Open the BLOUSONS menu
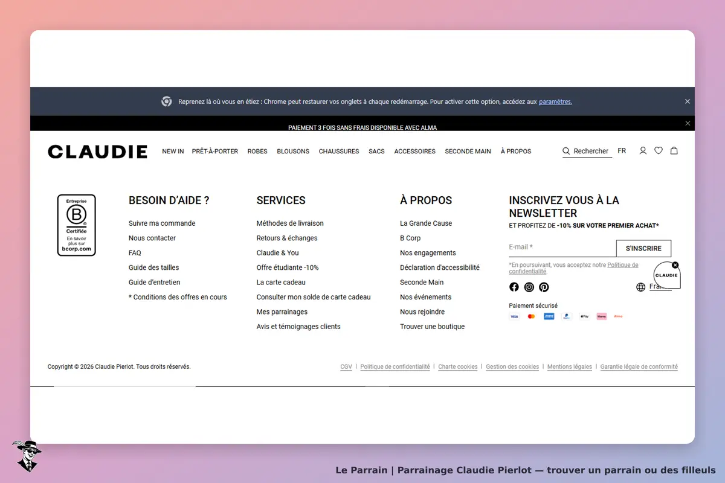The width and height of the screenshot is (725, 483). pos(293,152)
